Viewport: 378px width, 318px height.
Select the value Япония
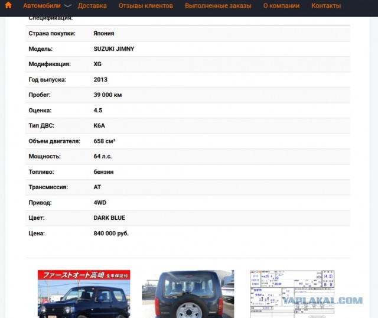tap(104, 33)
